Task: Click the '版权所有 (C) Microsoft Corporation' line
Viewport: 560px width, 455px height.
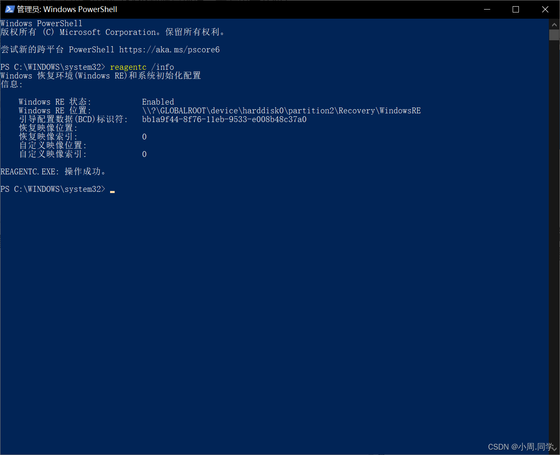Action: 113,32
